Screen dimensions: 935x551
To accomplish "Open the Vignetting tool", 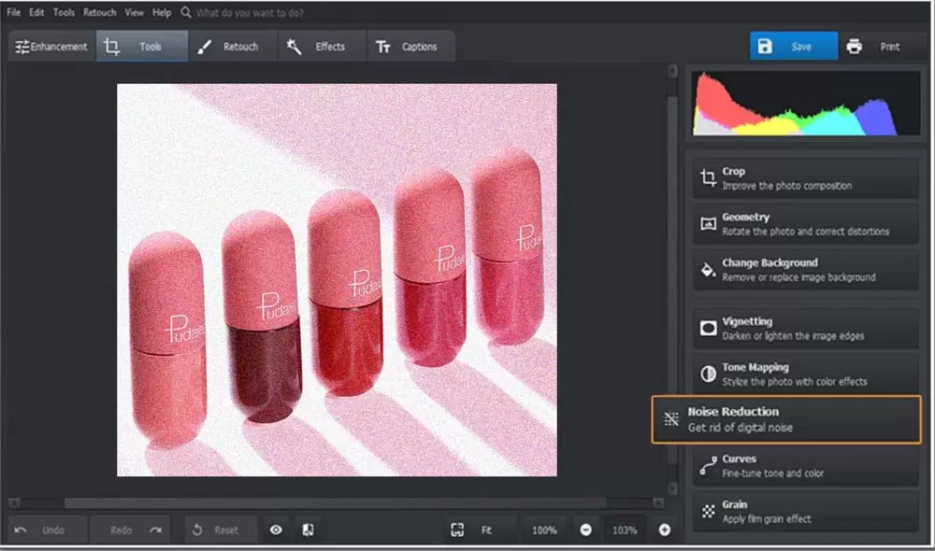I will tap(805, 328).
